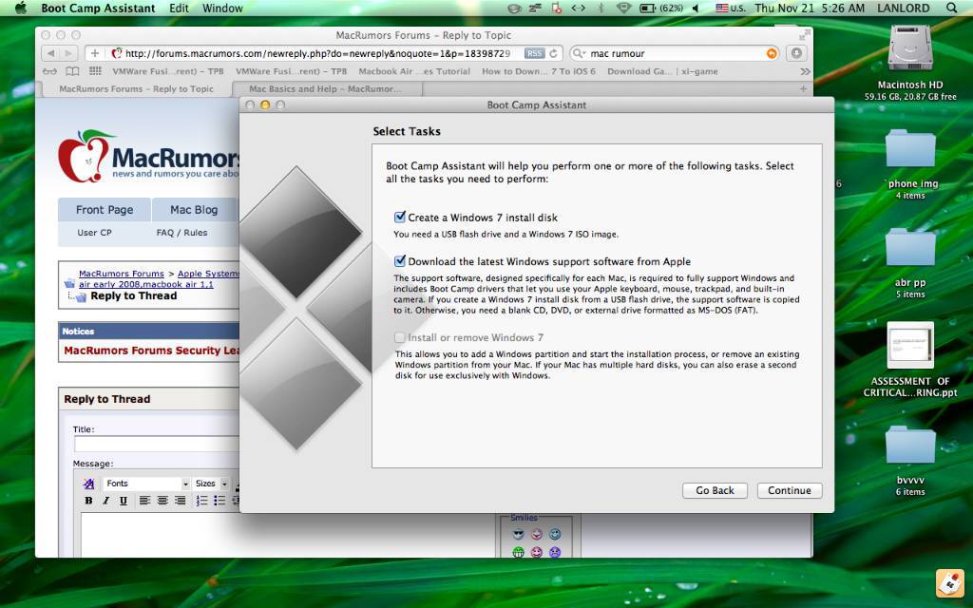Screen dimensions: 973x608
Task: Open 'Download Ga... | xi-game' bookmark
Action: [x=662, y=71]
